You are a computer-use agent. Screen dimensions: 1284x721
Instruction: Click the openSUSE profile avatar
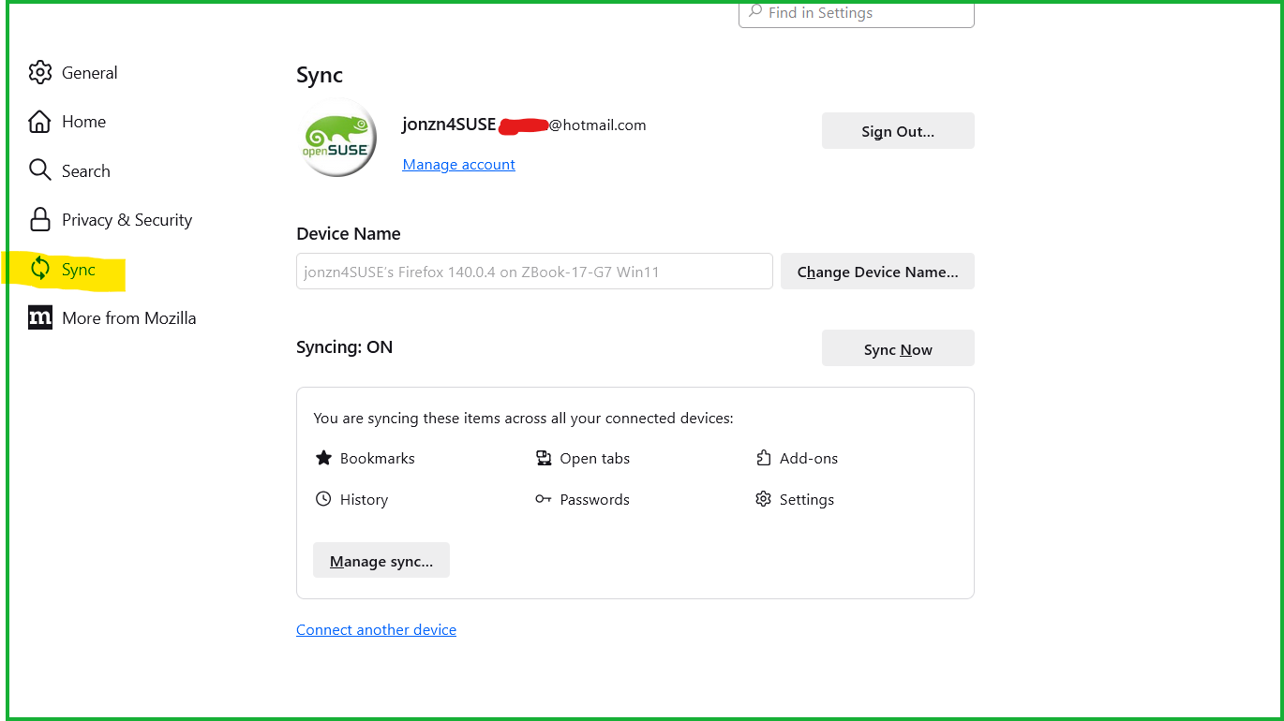(x=337, y=139)
